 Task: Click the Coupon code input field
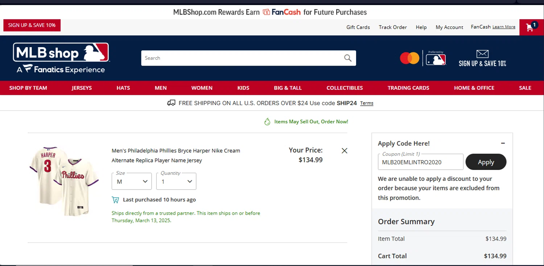(x=421, y=162)
